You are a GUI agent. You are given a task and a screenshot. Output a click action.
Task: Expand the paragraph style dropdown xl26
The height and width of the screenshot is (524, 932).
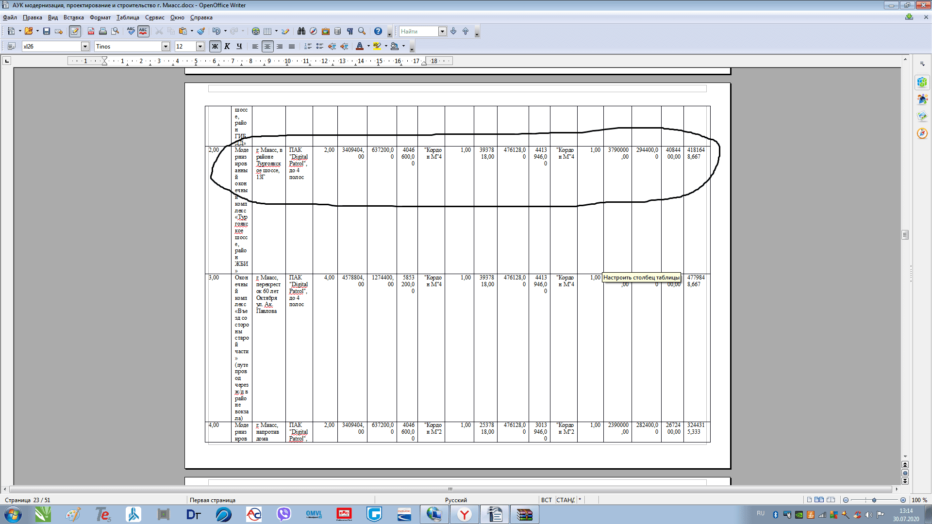(85, 46)
